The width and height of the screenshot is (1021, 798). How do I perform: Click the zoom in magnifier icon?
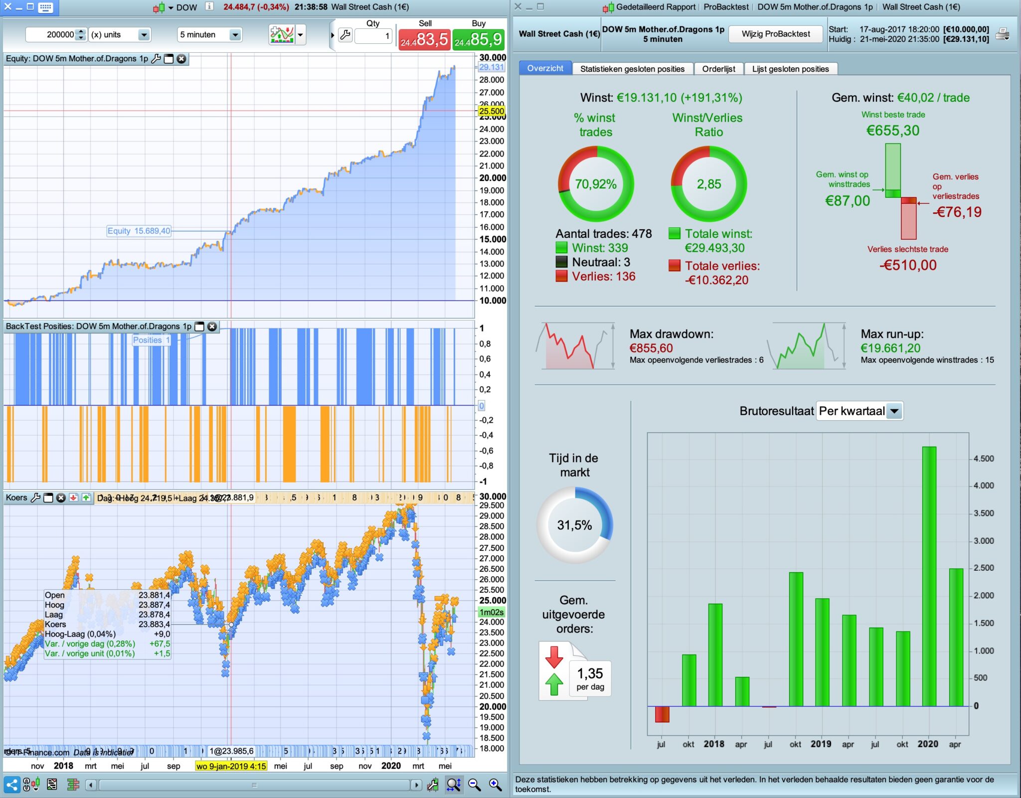pos(495,785)
